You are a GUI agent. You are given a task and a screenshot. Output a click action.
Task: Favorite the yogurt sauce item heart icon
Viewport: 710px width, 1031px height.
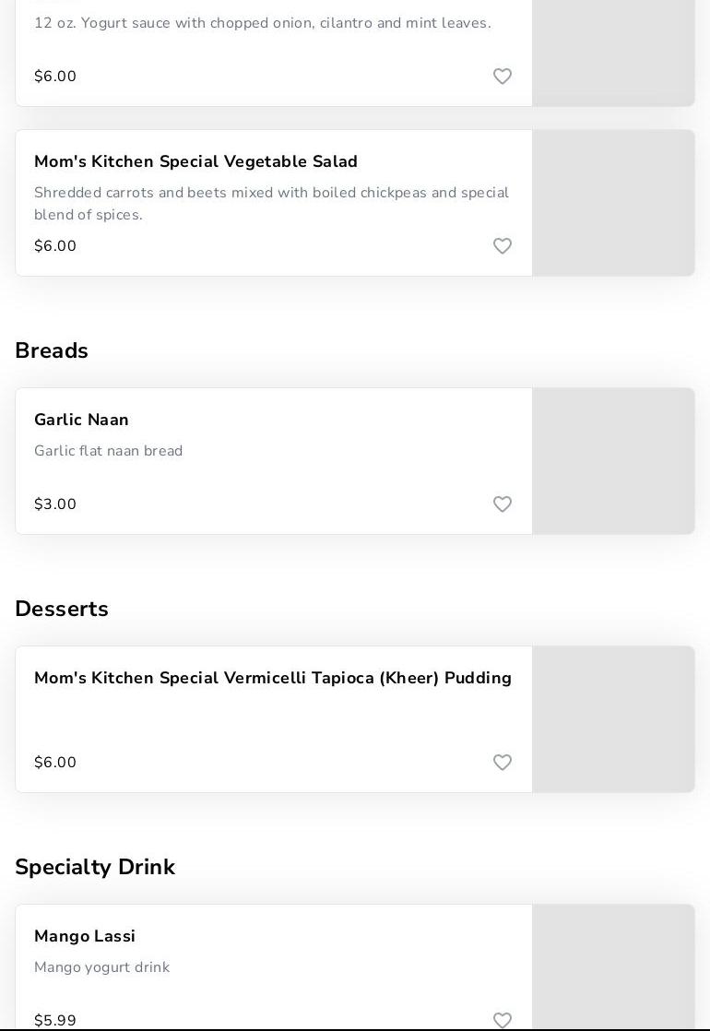(503, 77)
